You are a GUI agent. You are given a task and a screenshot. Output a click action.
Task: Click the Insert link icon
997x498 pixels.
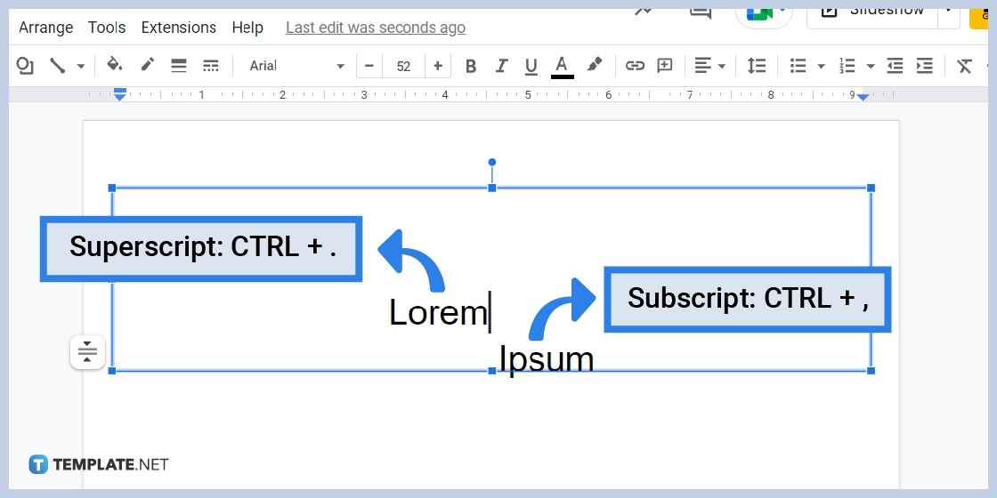pyautogui.click(x=635, y=66)
